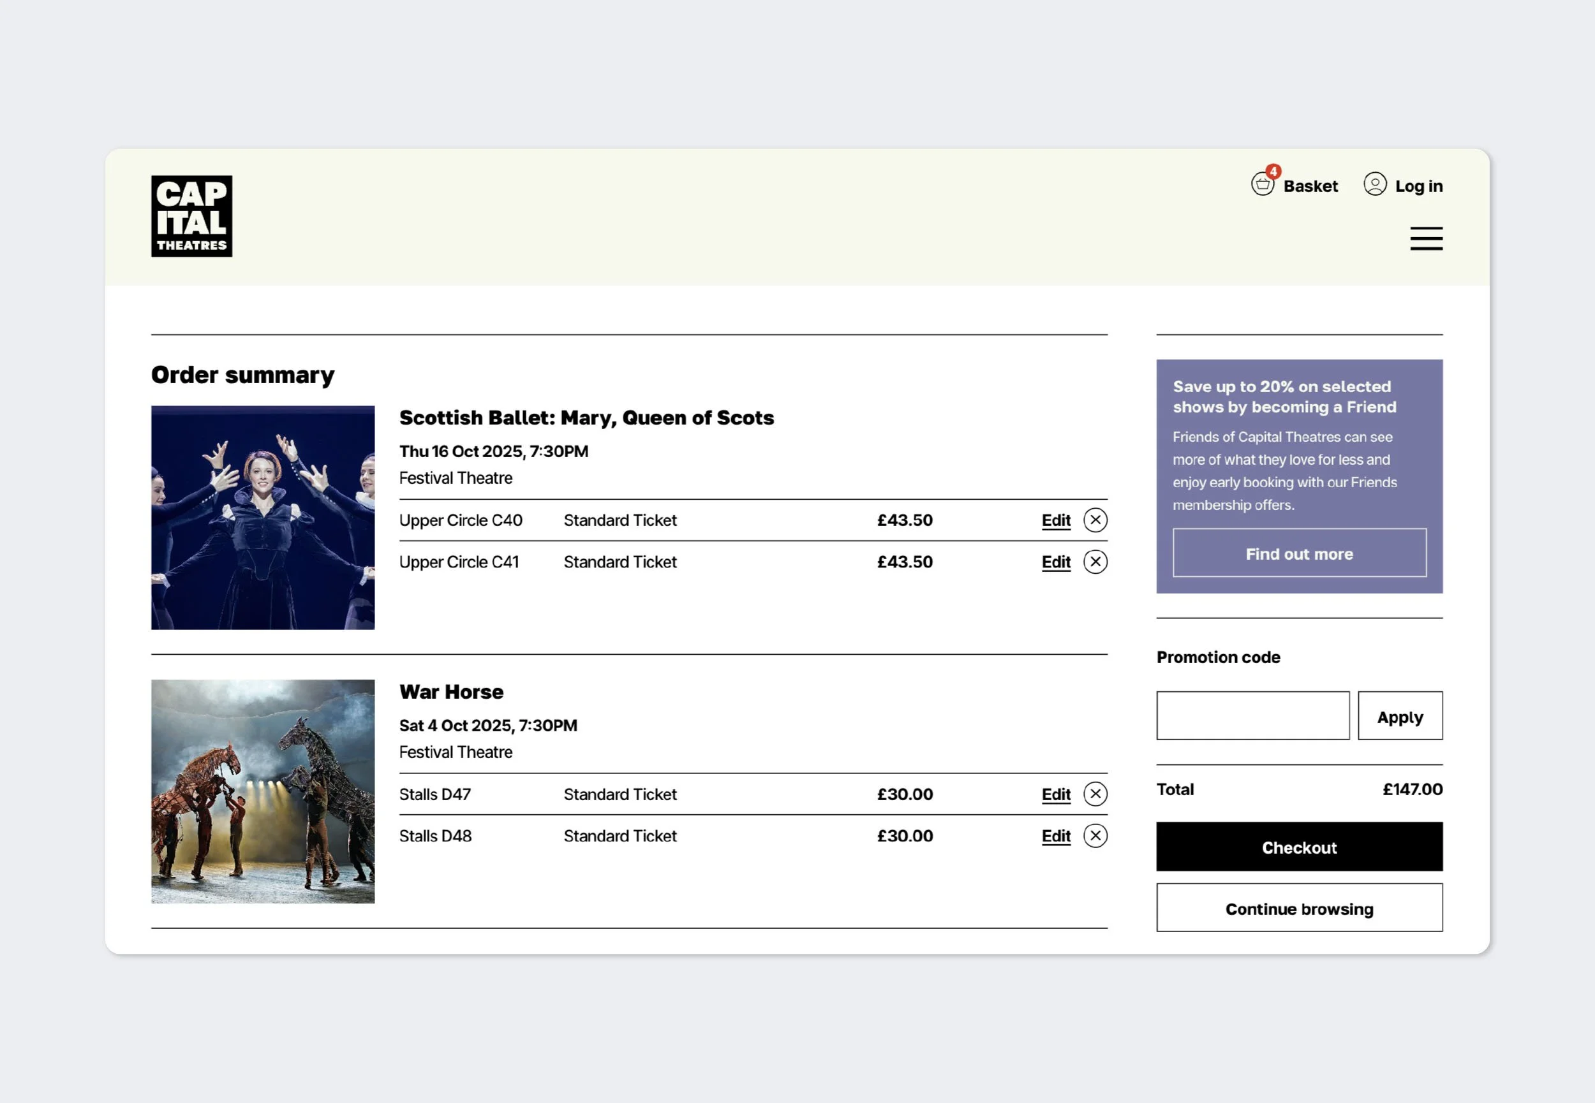Image resolution: width=1595 pixels, height=1103 pixels.
Task: Focus the promotion code input field
Action: 1252,716
